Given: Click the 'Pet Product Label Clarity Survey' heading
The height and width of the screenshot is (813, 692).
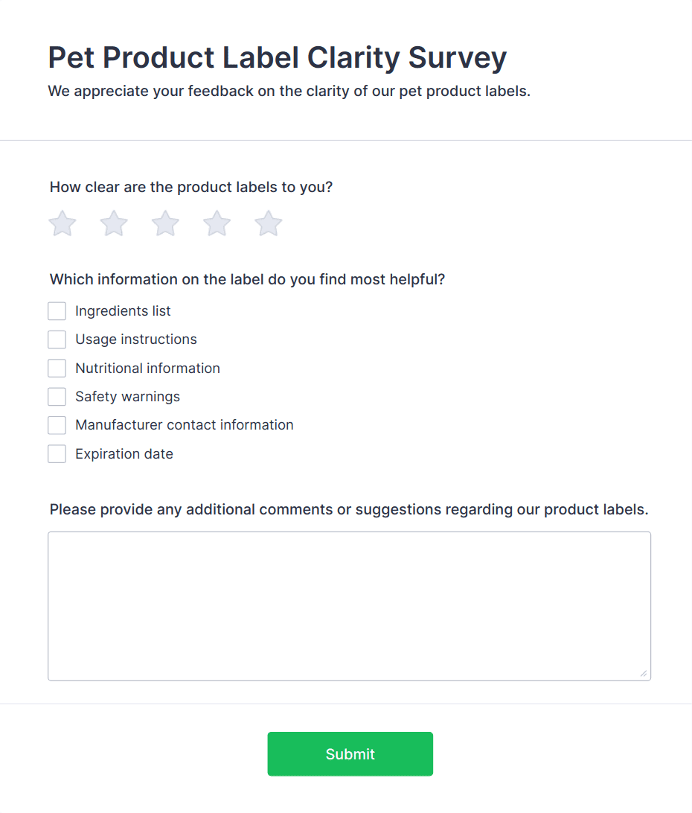Looking at the screenshot, I should (x=277, y=57).
